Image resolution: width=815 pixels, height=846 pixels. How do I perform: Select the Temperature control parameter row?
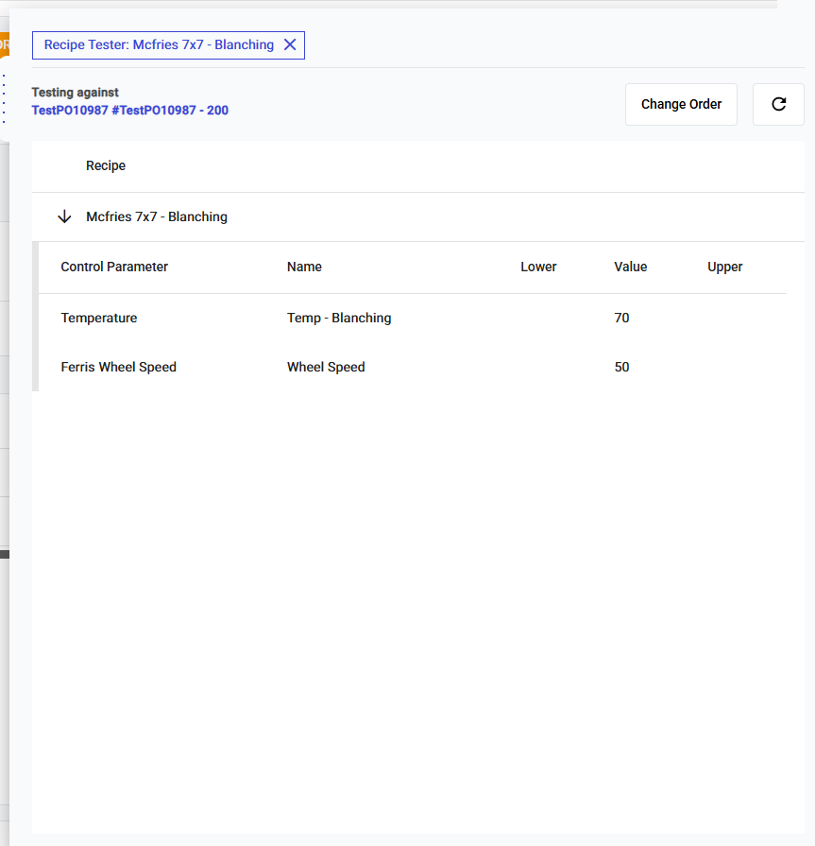[99, 319]
